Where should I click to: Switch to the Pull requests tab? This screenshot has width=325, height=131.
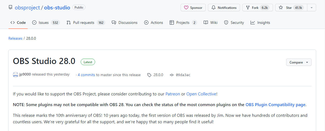(x=86, y=23)
